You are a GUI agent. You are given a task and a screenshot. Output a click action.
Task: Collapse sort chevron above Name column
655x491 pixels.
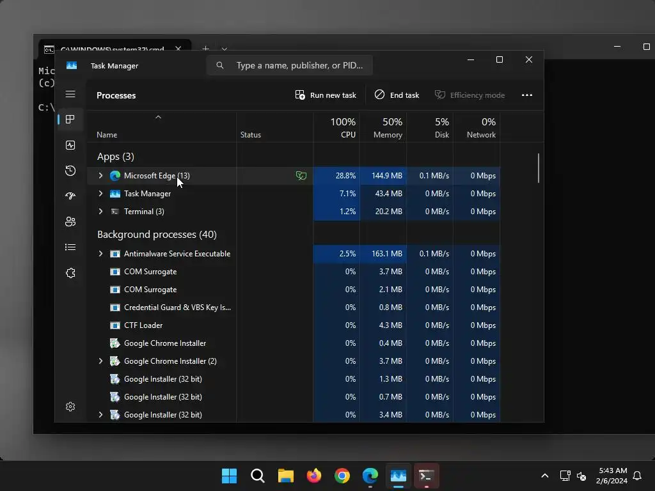pyautogui.click(x=159, y=118)
